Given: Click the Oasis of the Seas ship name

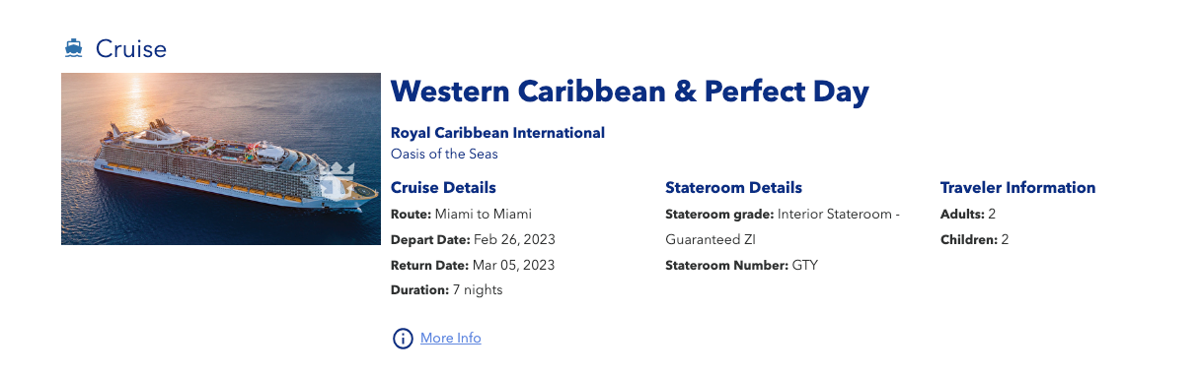Looking at the screenshot, I should pyautogui.click(x=444, y=154).
